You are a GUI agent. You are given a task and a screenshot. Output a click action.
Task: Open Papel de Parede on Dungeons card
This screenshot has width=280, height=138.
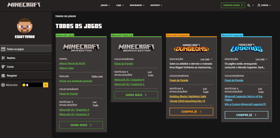coord(179,80)
